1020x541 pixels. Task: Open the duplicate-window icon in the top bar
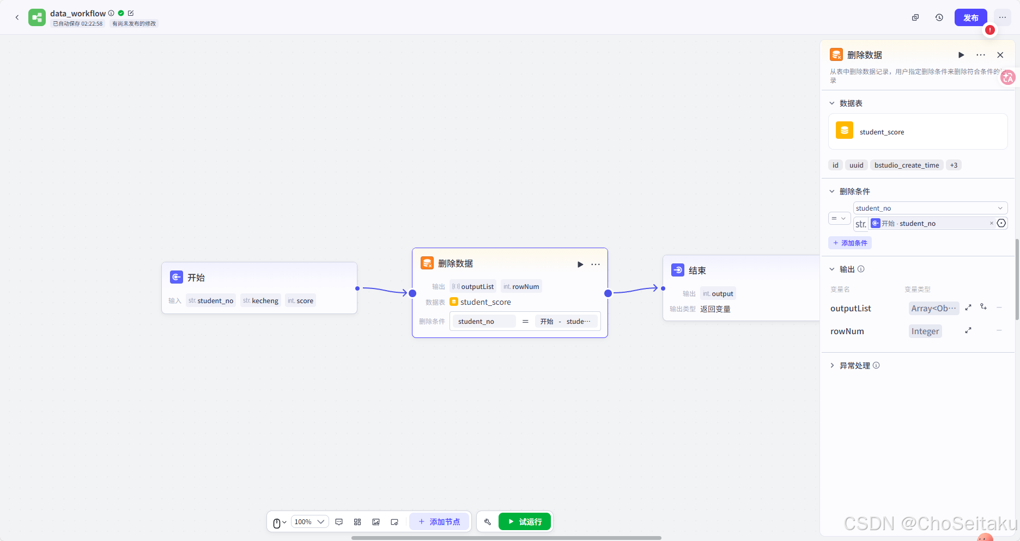coord(915,17)
